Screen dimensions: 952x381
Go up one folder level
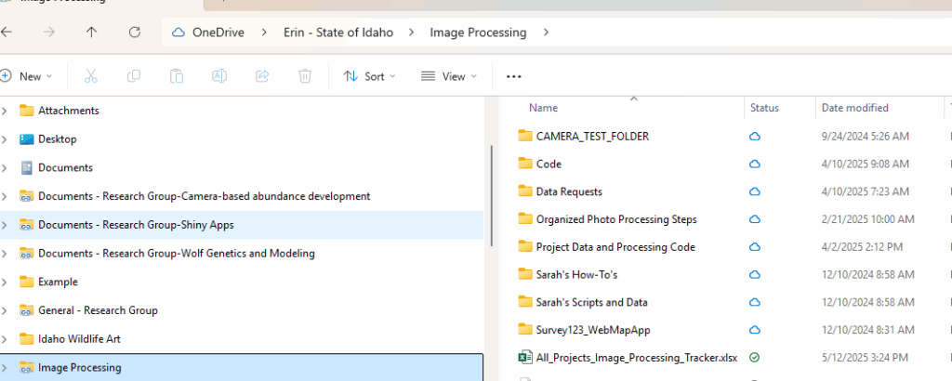coord(91,33)
